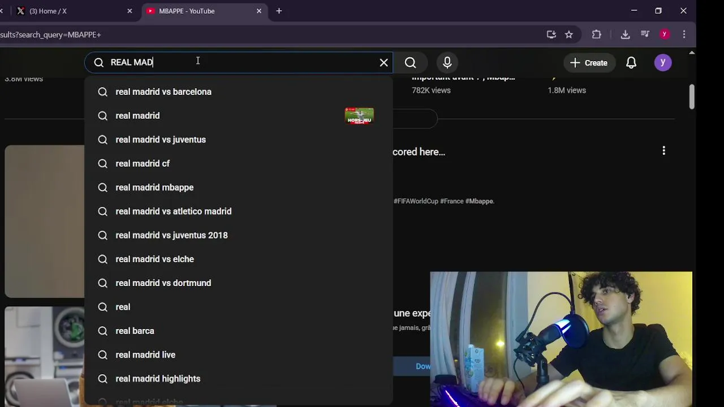Open the notifications bell
This screenshot has width=724, height=407.
(x=631, y=63)
